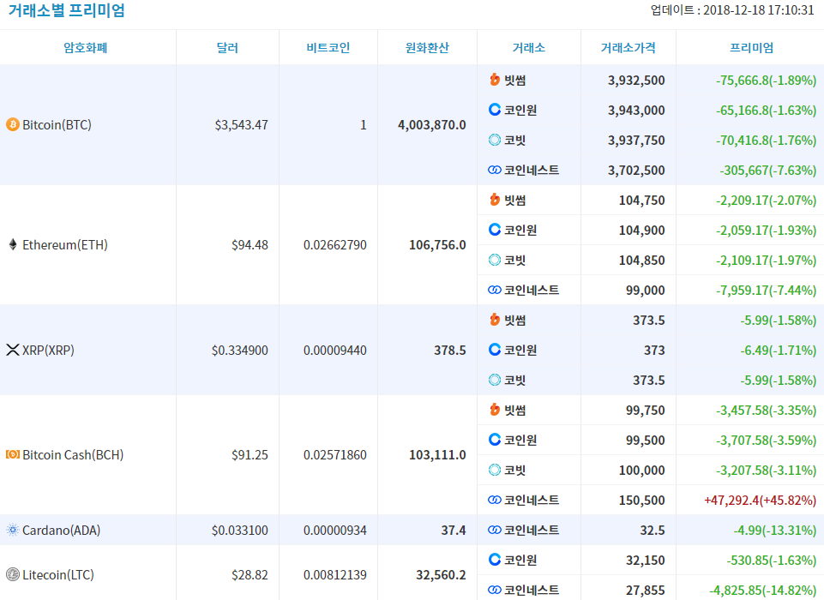824x600 pixels.
Task: Click Coinone icon in Ethereum's 104,900 row
Action: coord(495,230)
